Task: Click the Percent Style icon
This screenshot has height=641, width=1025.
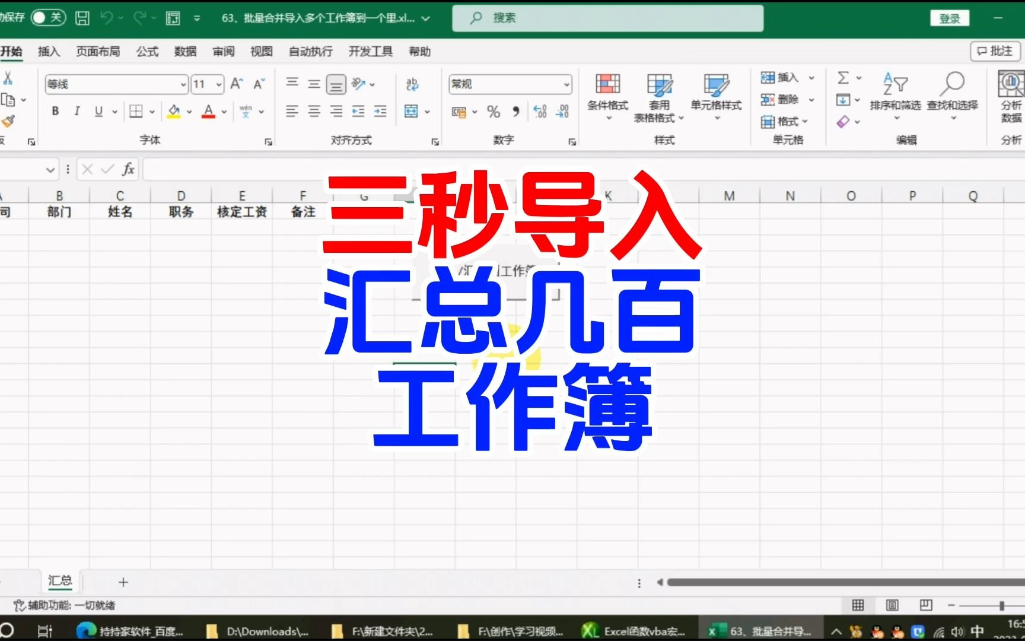Action: tap(494, 112)
